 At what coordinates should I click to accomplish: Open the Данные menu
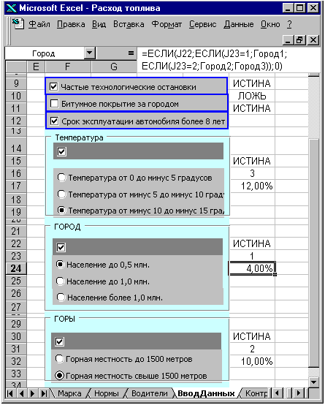click(x=239, y=24)
